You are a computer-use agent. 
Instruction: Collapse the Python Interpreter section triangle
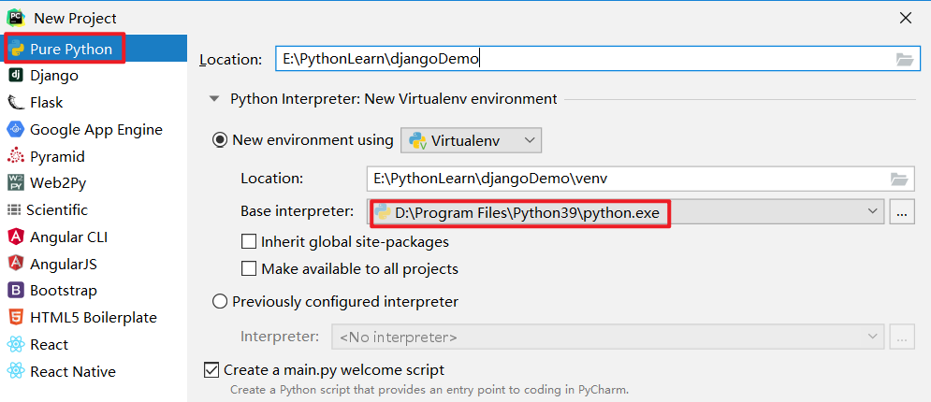click(x=215, y=98)
